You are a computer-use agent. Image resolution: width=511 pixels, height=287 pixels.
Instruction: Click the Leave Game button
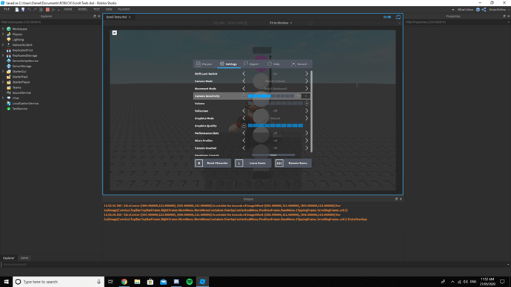pyautogui.click(x=253, y=163)
